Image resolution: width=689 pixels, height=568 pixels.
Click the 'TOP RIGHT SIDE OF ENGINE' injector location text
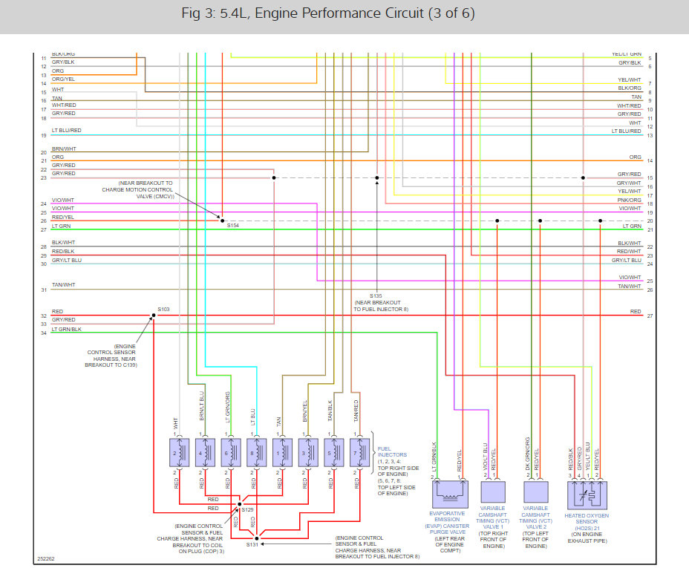[x=398, y=471]
